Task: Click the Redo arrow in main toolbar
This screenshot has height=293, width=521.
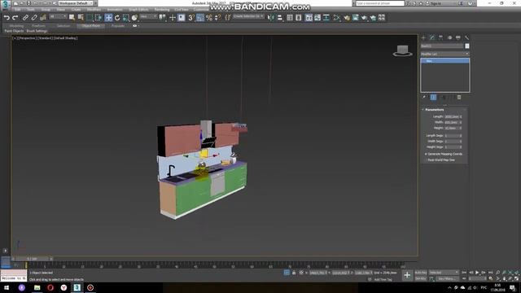Action: pos(15,18)
